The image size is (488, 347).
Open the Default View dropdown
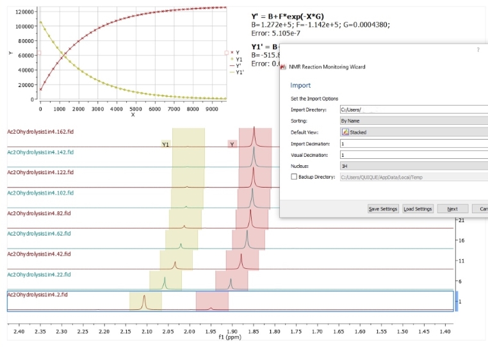(413, 132)
